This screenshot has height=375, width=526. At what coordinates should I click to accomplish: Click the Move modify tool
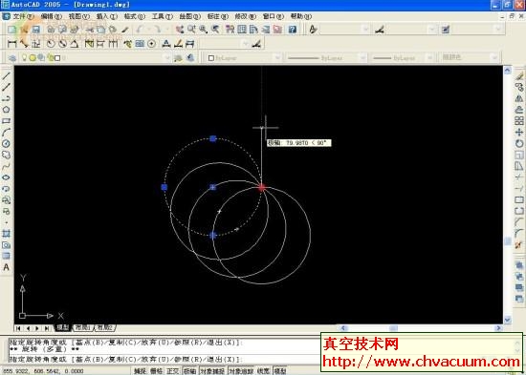tap(519, 133)
